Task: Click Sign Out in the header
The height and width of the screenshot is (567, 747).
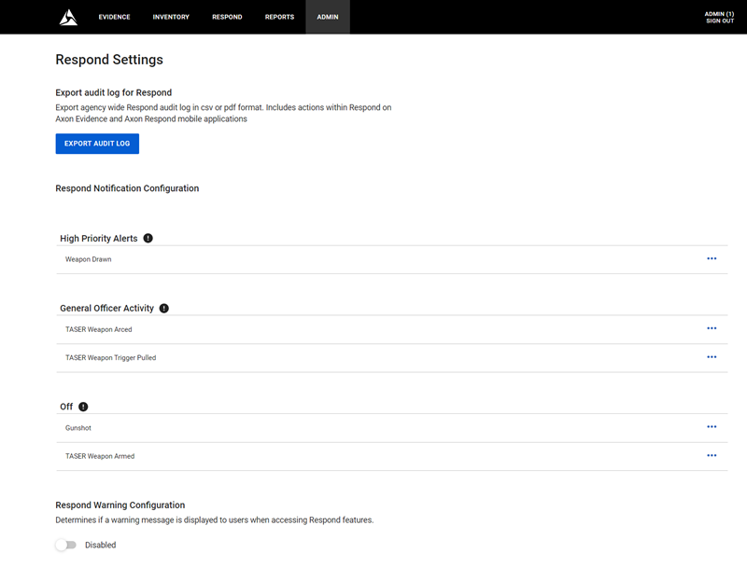Action: 720,21
